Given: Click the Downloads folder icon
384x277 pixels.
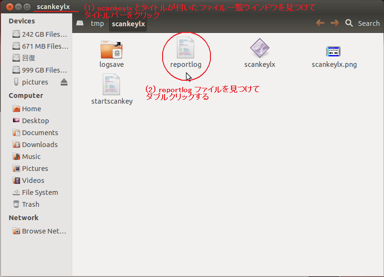Looking at the screenshot, I should click(x=16, y=145).
